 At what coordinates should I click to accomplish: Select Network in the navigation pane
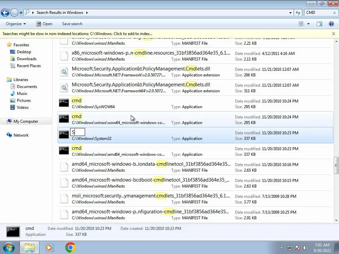(21, 135)
